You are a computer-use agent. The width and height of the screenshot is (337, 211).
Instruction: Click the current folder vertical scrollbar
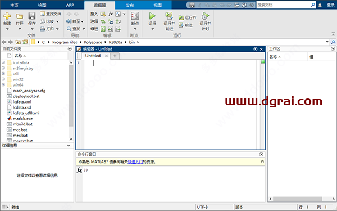click(71, 96)
